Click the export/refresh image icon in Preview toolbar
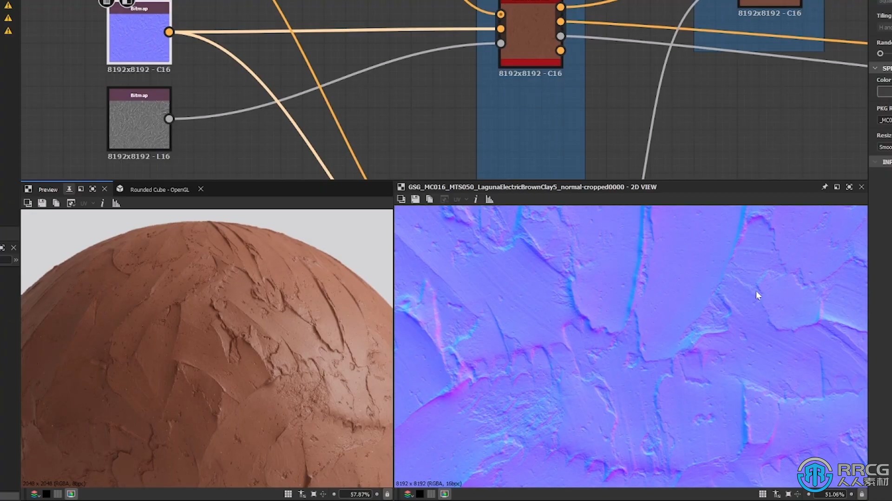This screenshot has width=892, height=501. [71, 203]
